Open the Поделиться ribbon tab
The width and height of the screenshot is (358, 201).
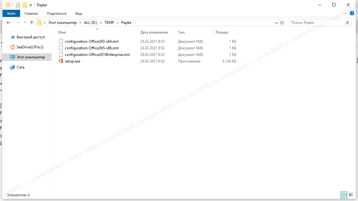point(56,14)
